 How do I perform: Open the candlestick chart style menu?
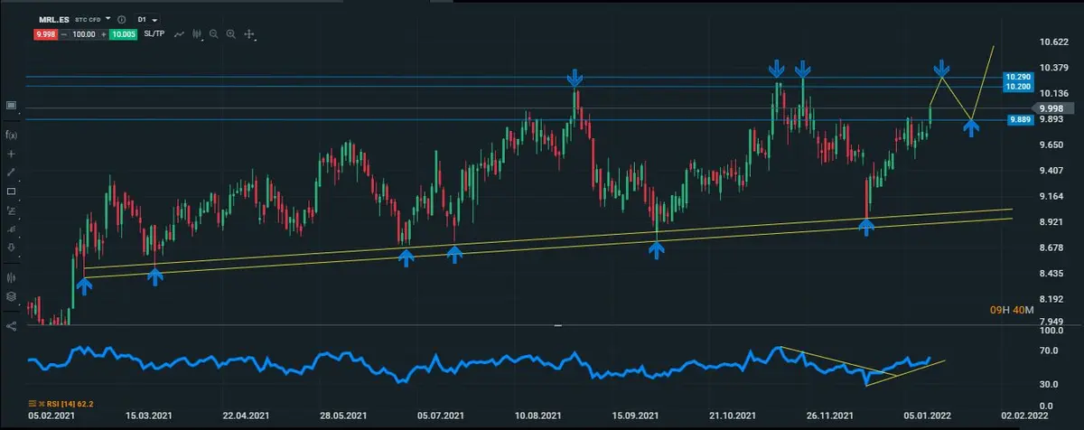(195, 33)
